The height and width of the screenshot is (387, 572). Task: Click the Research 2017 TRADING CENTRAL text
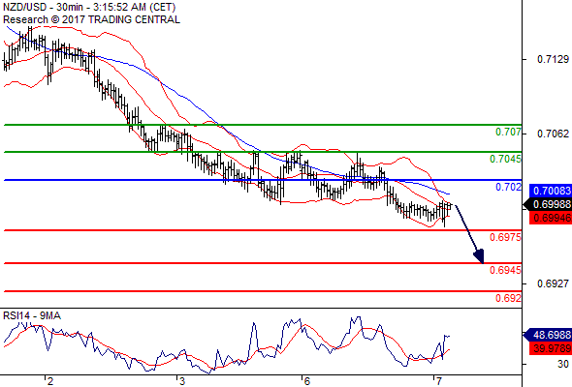91,19
